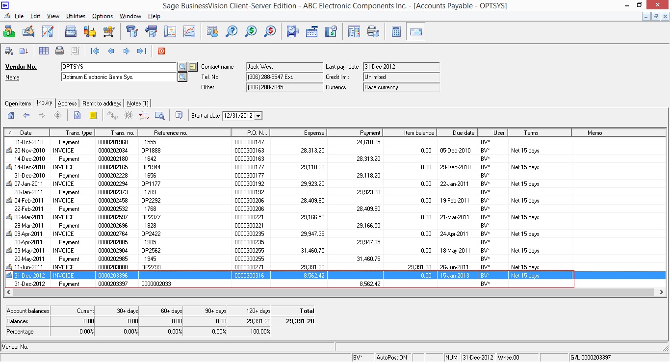Switch to the Notes [1] tab

[x=138, y=103]
